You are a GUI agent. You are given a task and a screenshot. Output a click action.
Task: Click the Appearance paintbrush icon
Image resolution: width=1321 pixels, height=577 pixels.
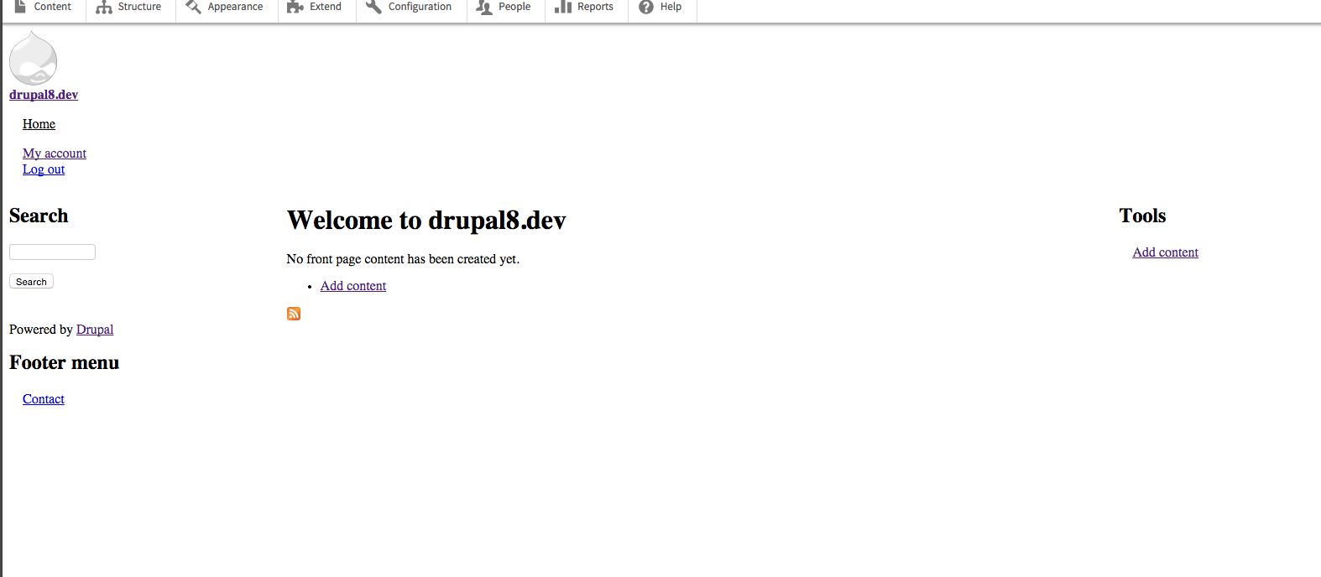tap(193, 7)
